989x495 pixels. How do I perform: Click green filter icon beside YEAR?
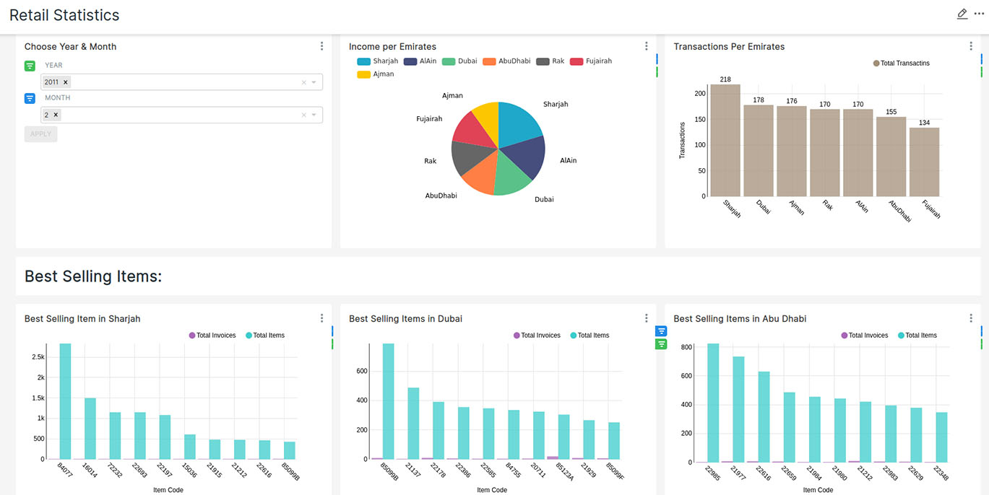30,66
